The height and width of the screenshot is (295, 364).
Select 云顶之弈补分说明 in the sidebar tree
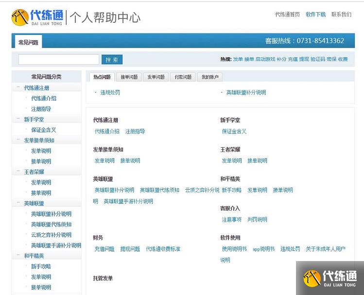(52, 235)
